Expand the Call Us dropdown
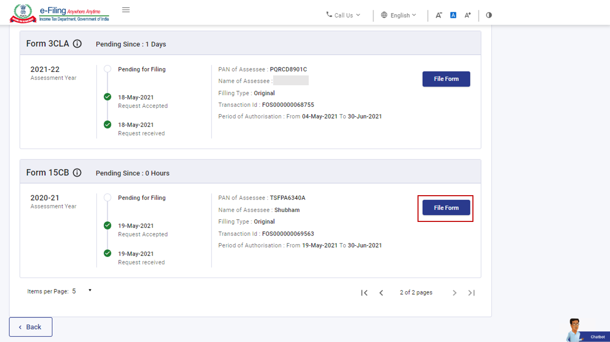610x342 pixels. pyautogui.click(x=343, y=15)
